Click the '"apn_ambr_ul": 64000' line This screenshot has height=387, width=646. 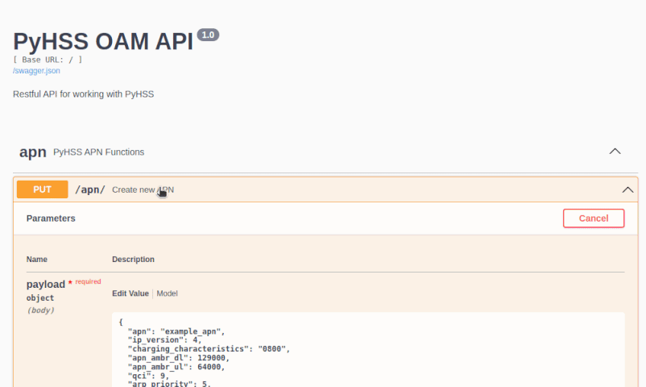pos(176,367)
